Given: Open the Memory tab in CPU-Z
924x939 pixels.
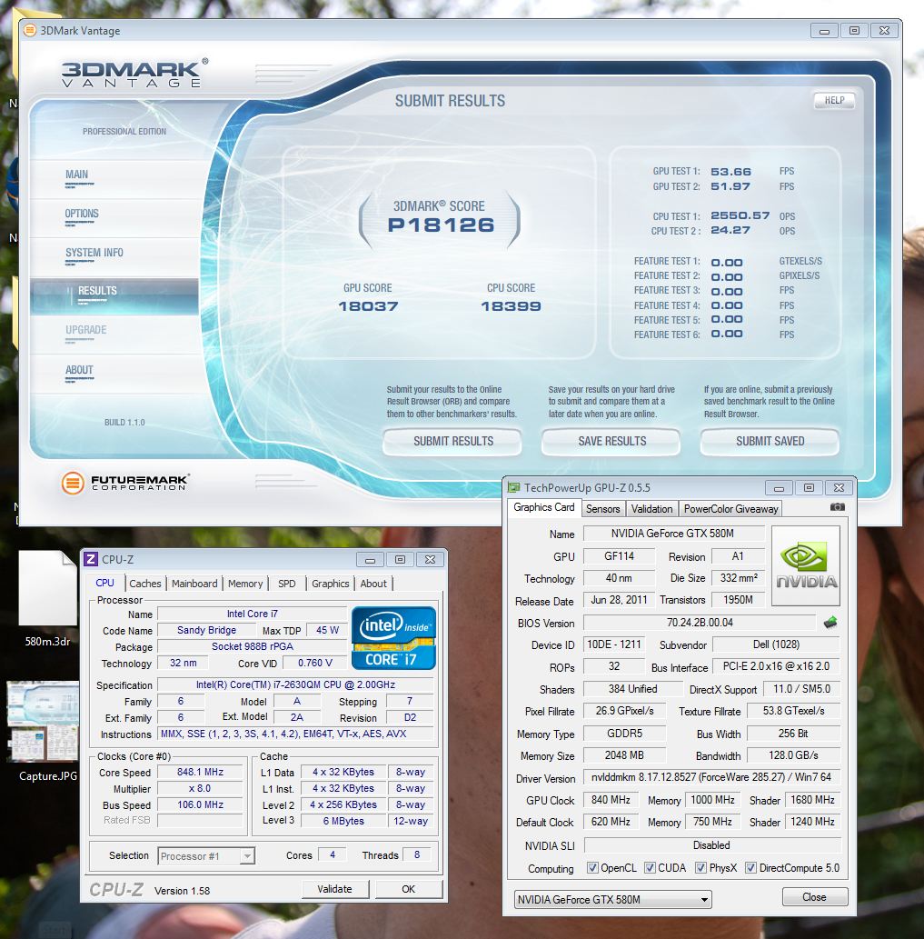Looking at the screenshot, I should pyautogui.click(x=245, y=584).
